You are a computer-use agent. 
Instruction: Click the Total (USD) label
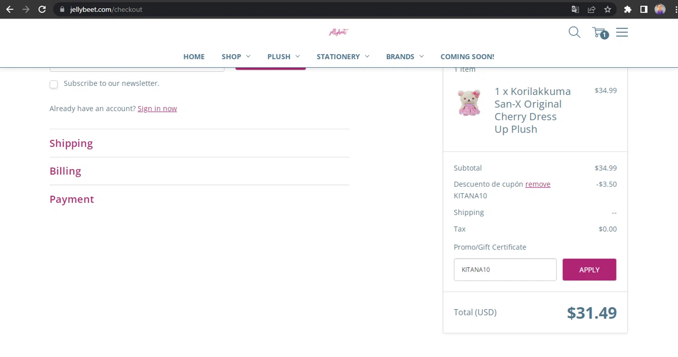(475, 312)
